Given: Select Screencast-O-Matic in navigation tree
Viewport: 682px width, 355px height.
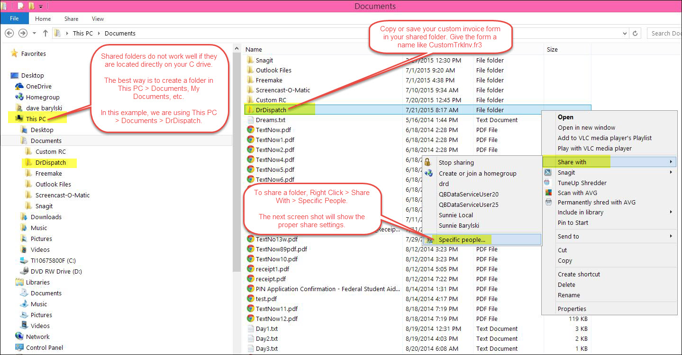Looking at the screenshot, I should point(62,195).
